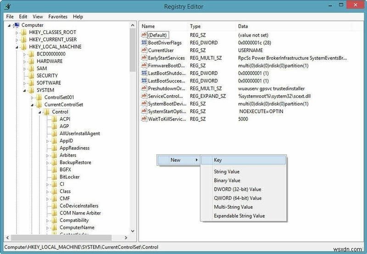Click the status bar registry path text
The width and height of the screenshot is (367, 254).
click(82, 247)
